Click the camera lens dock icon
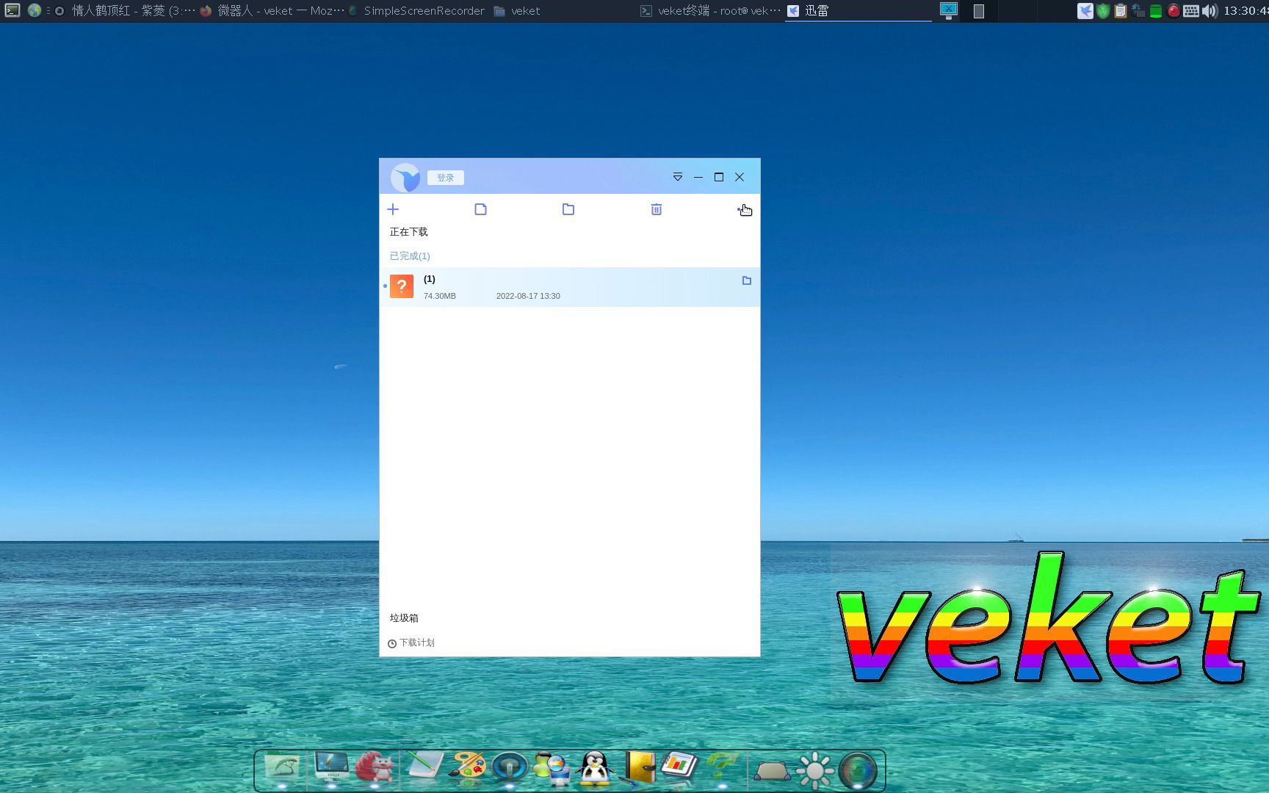1269x793 pixels. coord(858,771)
